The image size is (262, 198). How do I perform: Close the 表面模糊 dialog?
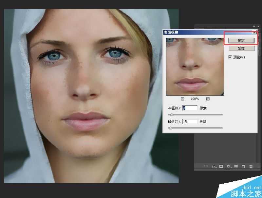(254, 32)
